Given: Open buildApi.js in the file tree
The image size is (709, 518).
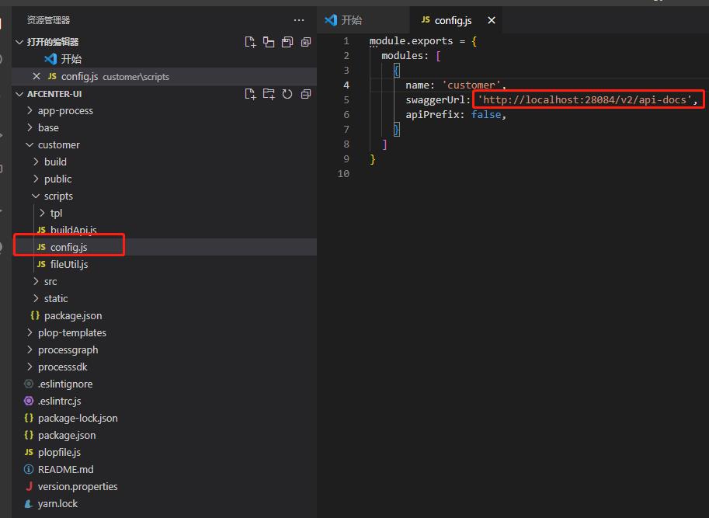Looking at the screenshot, I should pos(73,230).
